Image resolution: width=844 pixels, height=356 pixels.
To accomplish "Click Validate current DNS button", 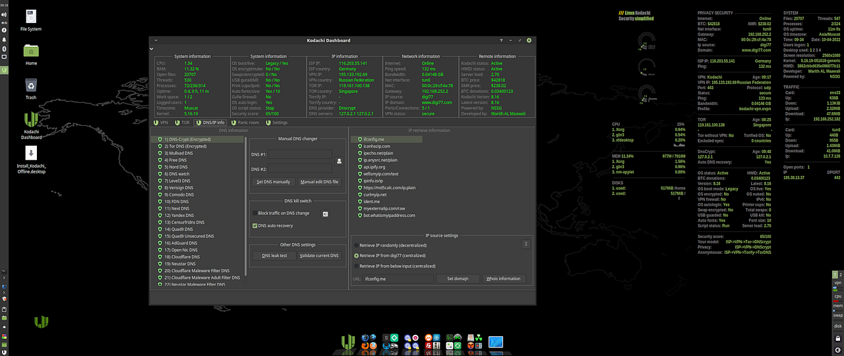I will point(319,256).
